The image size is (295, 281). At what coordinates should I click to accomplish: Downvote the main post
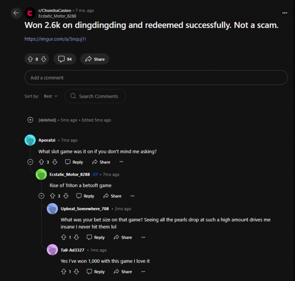tap(44, 59)
